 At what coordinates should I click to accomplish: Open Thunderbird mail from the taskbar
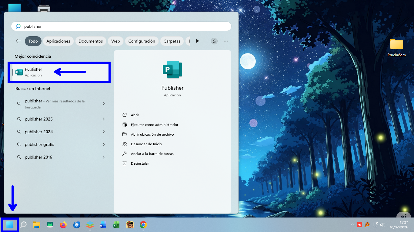click(x=76, y=225)
